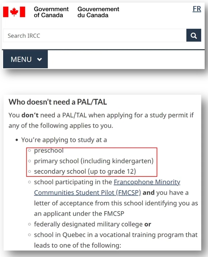Switch language using the FR link
This screenshot has height=257, width=208.
tap(197, 9)
